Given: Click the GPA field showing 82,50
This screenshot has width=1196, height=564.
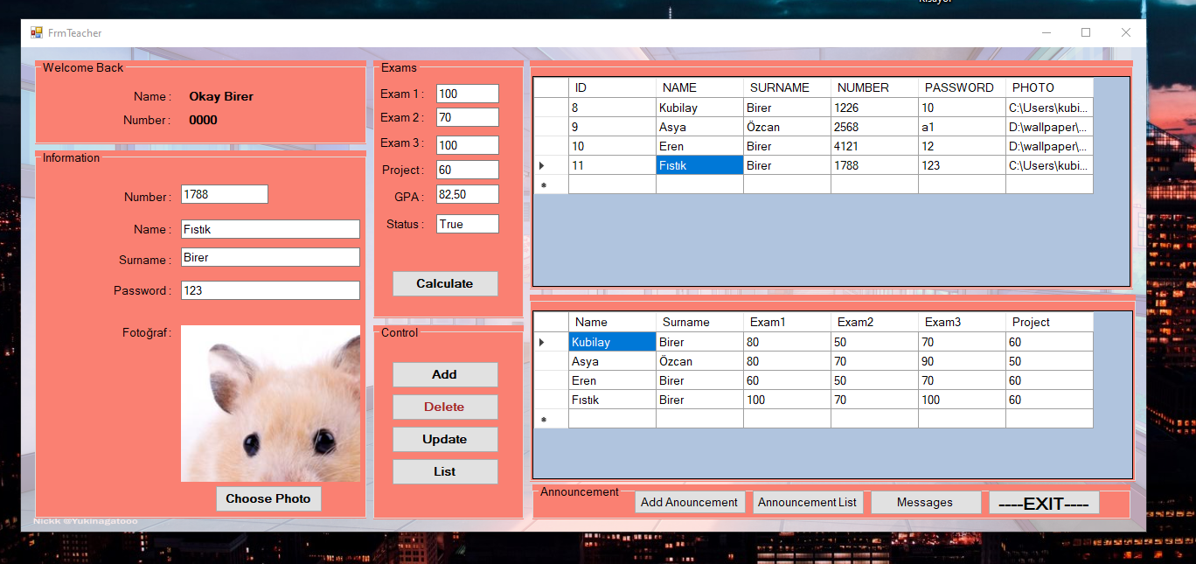Looking at the screenshot, I should [468, 194].
